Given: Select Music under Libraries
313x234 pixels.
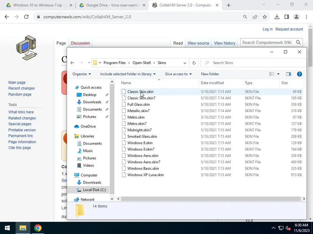Looking at the screenshot, I should click(x=88, y=151).
